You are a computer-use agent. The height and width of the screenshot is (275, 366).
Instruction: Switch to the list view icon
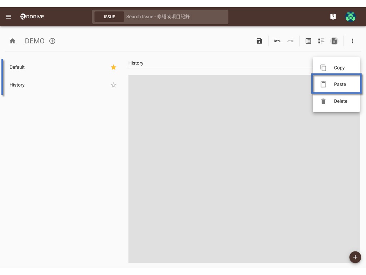[x=308, y=41]
